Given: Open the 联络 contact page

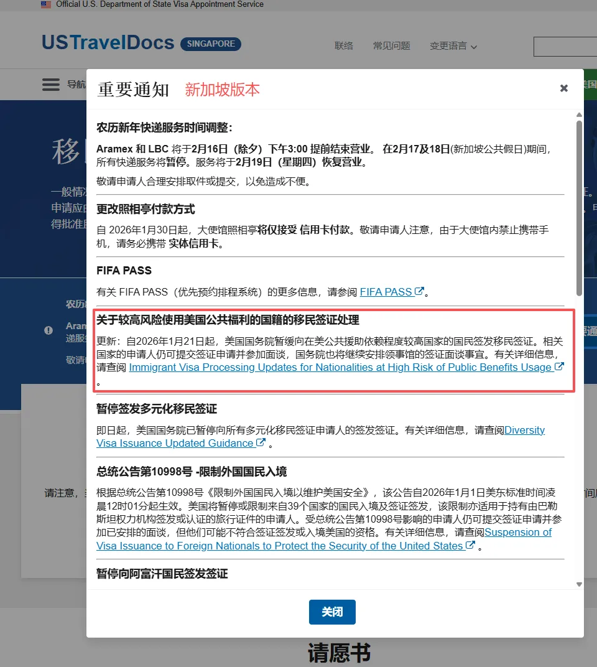Looking at the screenshot, I should [343, 46].
